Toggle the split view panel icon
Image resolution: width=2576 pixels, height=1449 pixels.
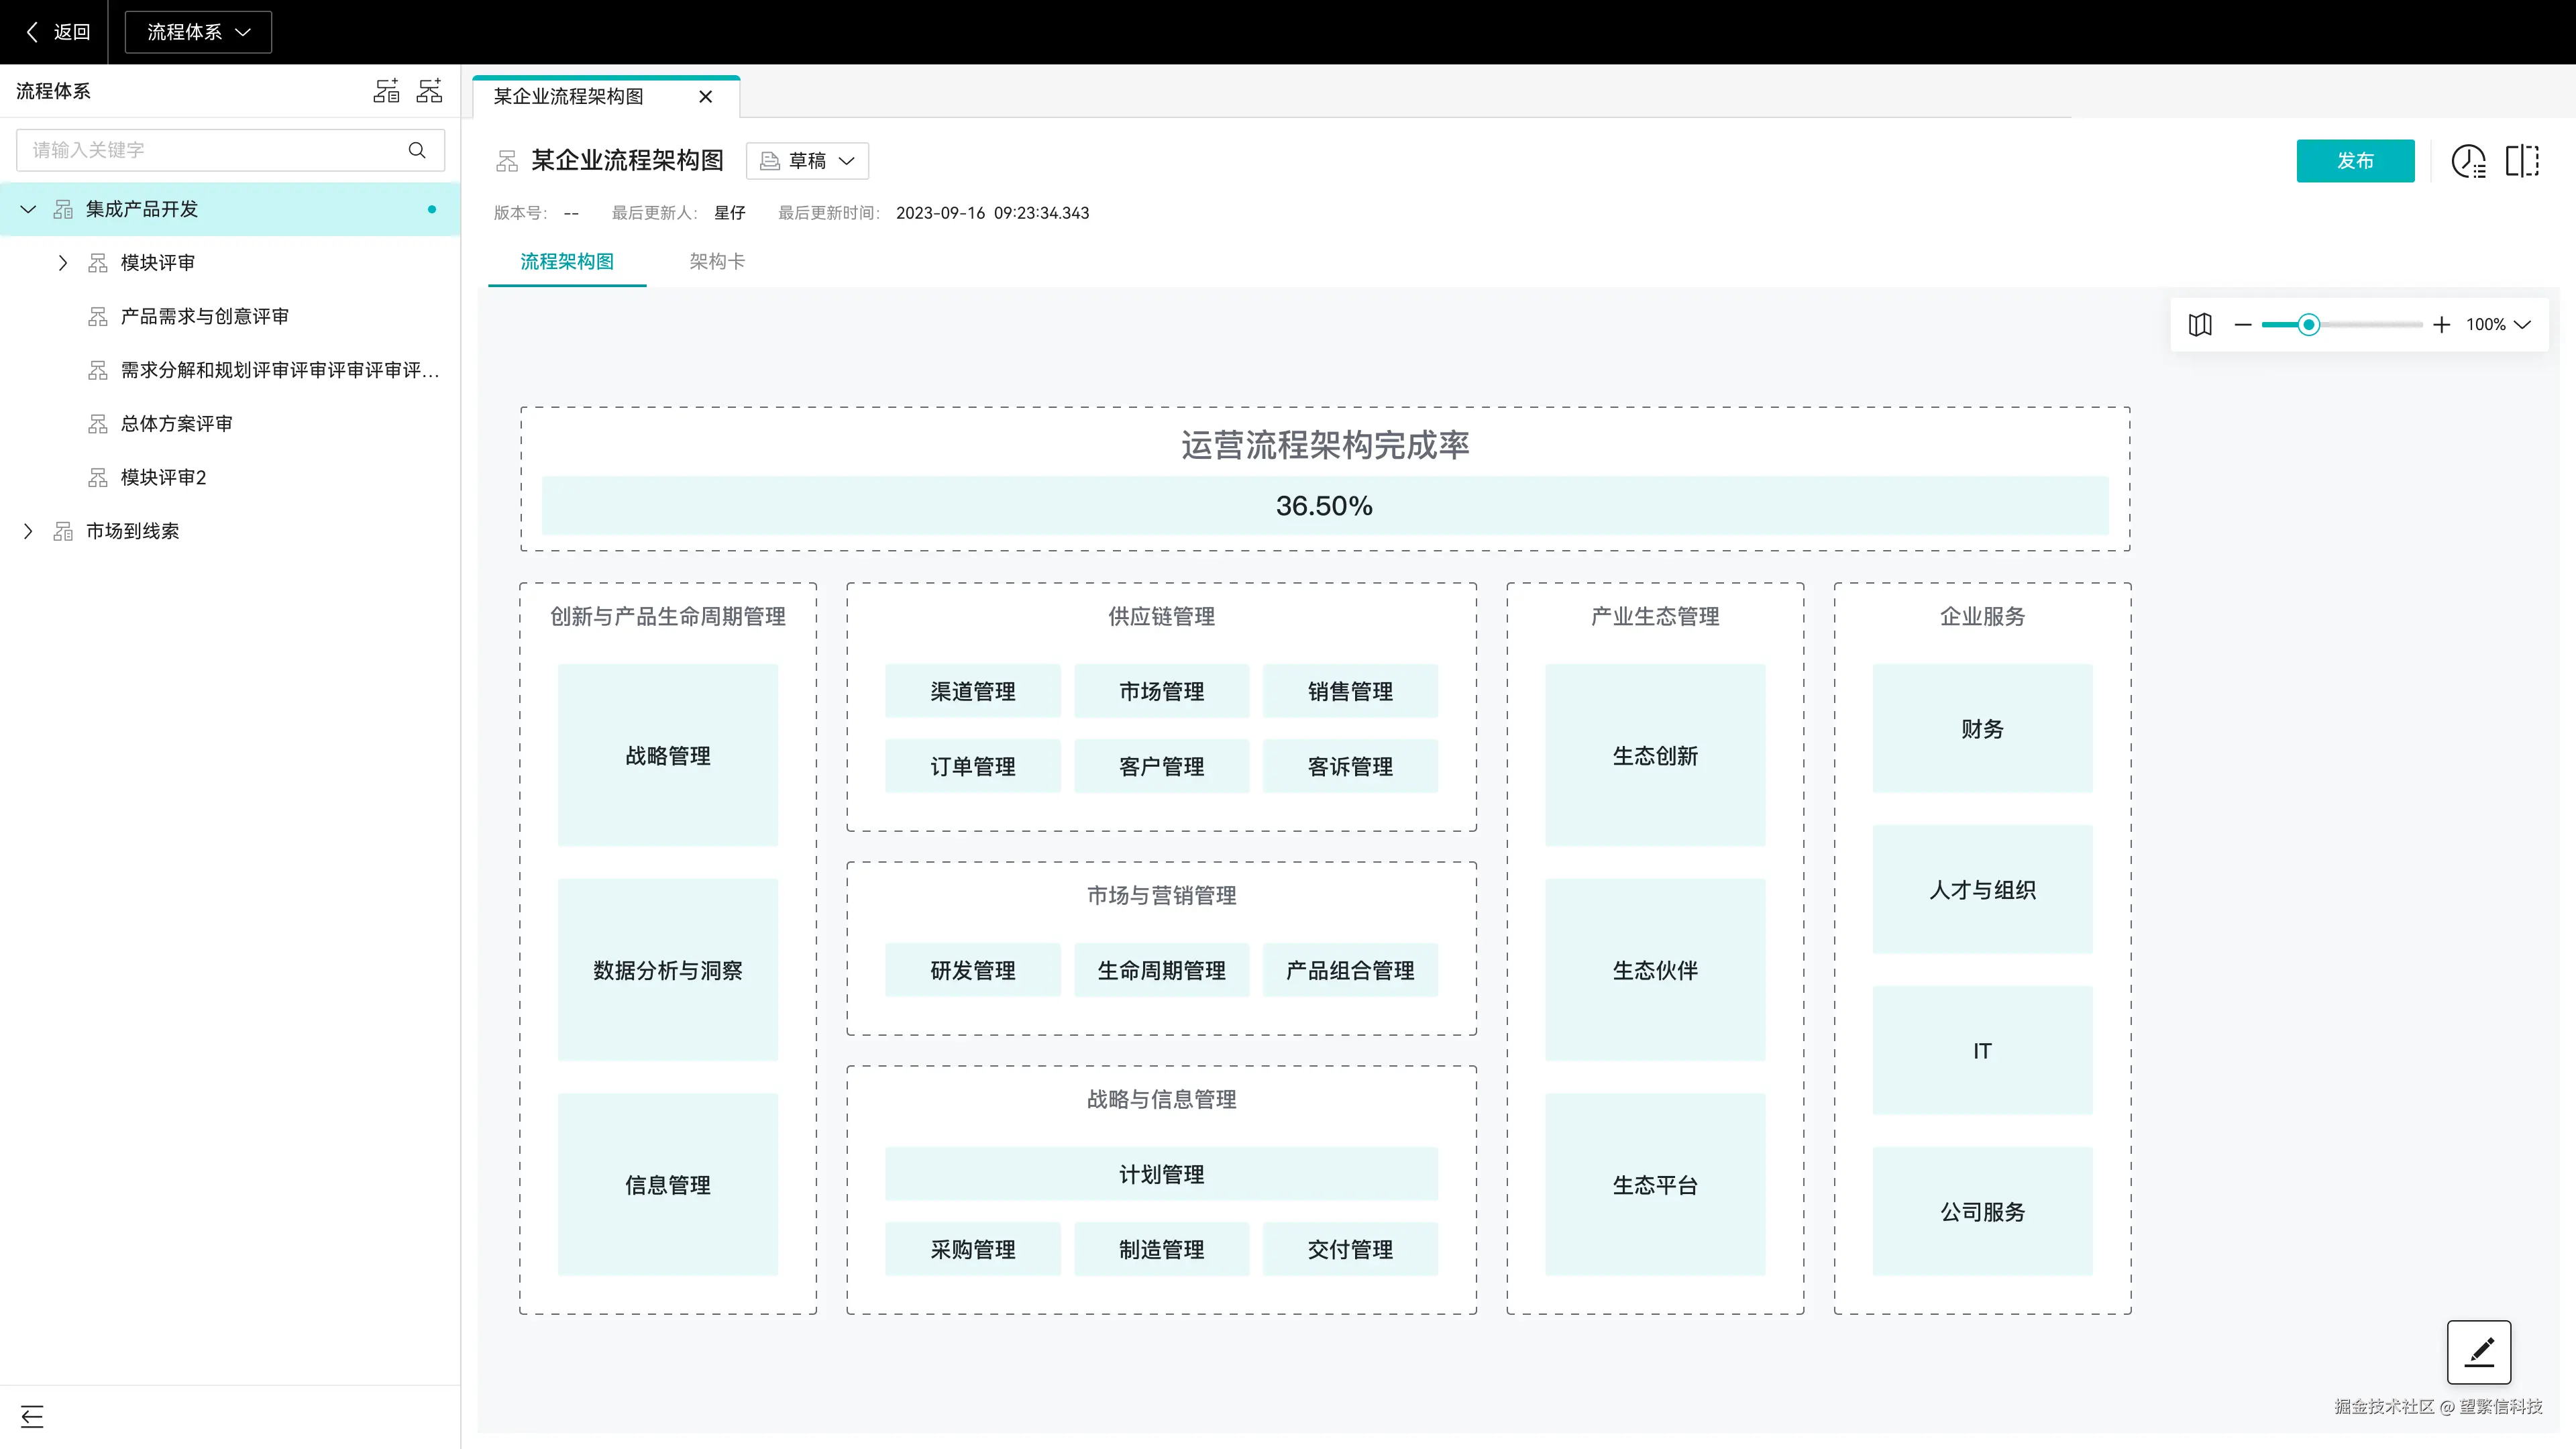[x=2522, y=161]
